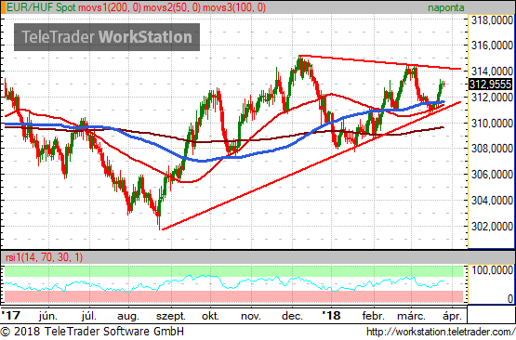
Task: Click the 304,0000 price axis label
Action: coord(492,201)
